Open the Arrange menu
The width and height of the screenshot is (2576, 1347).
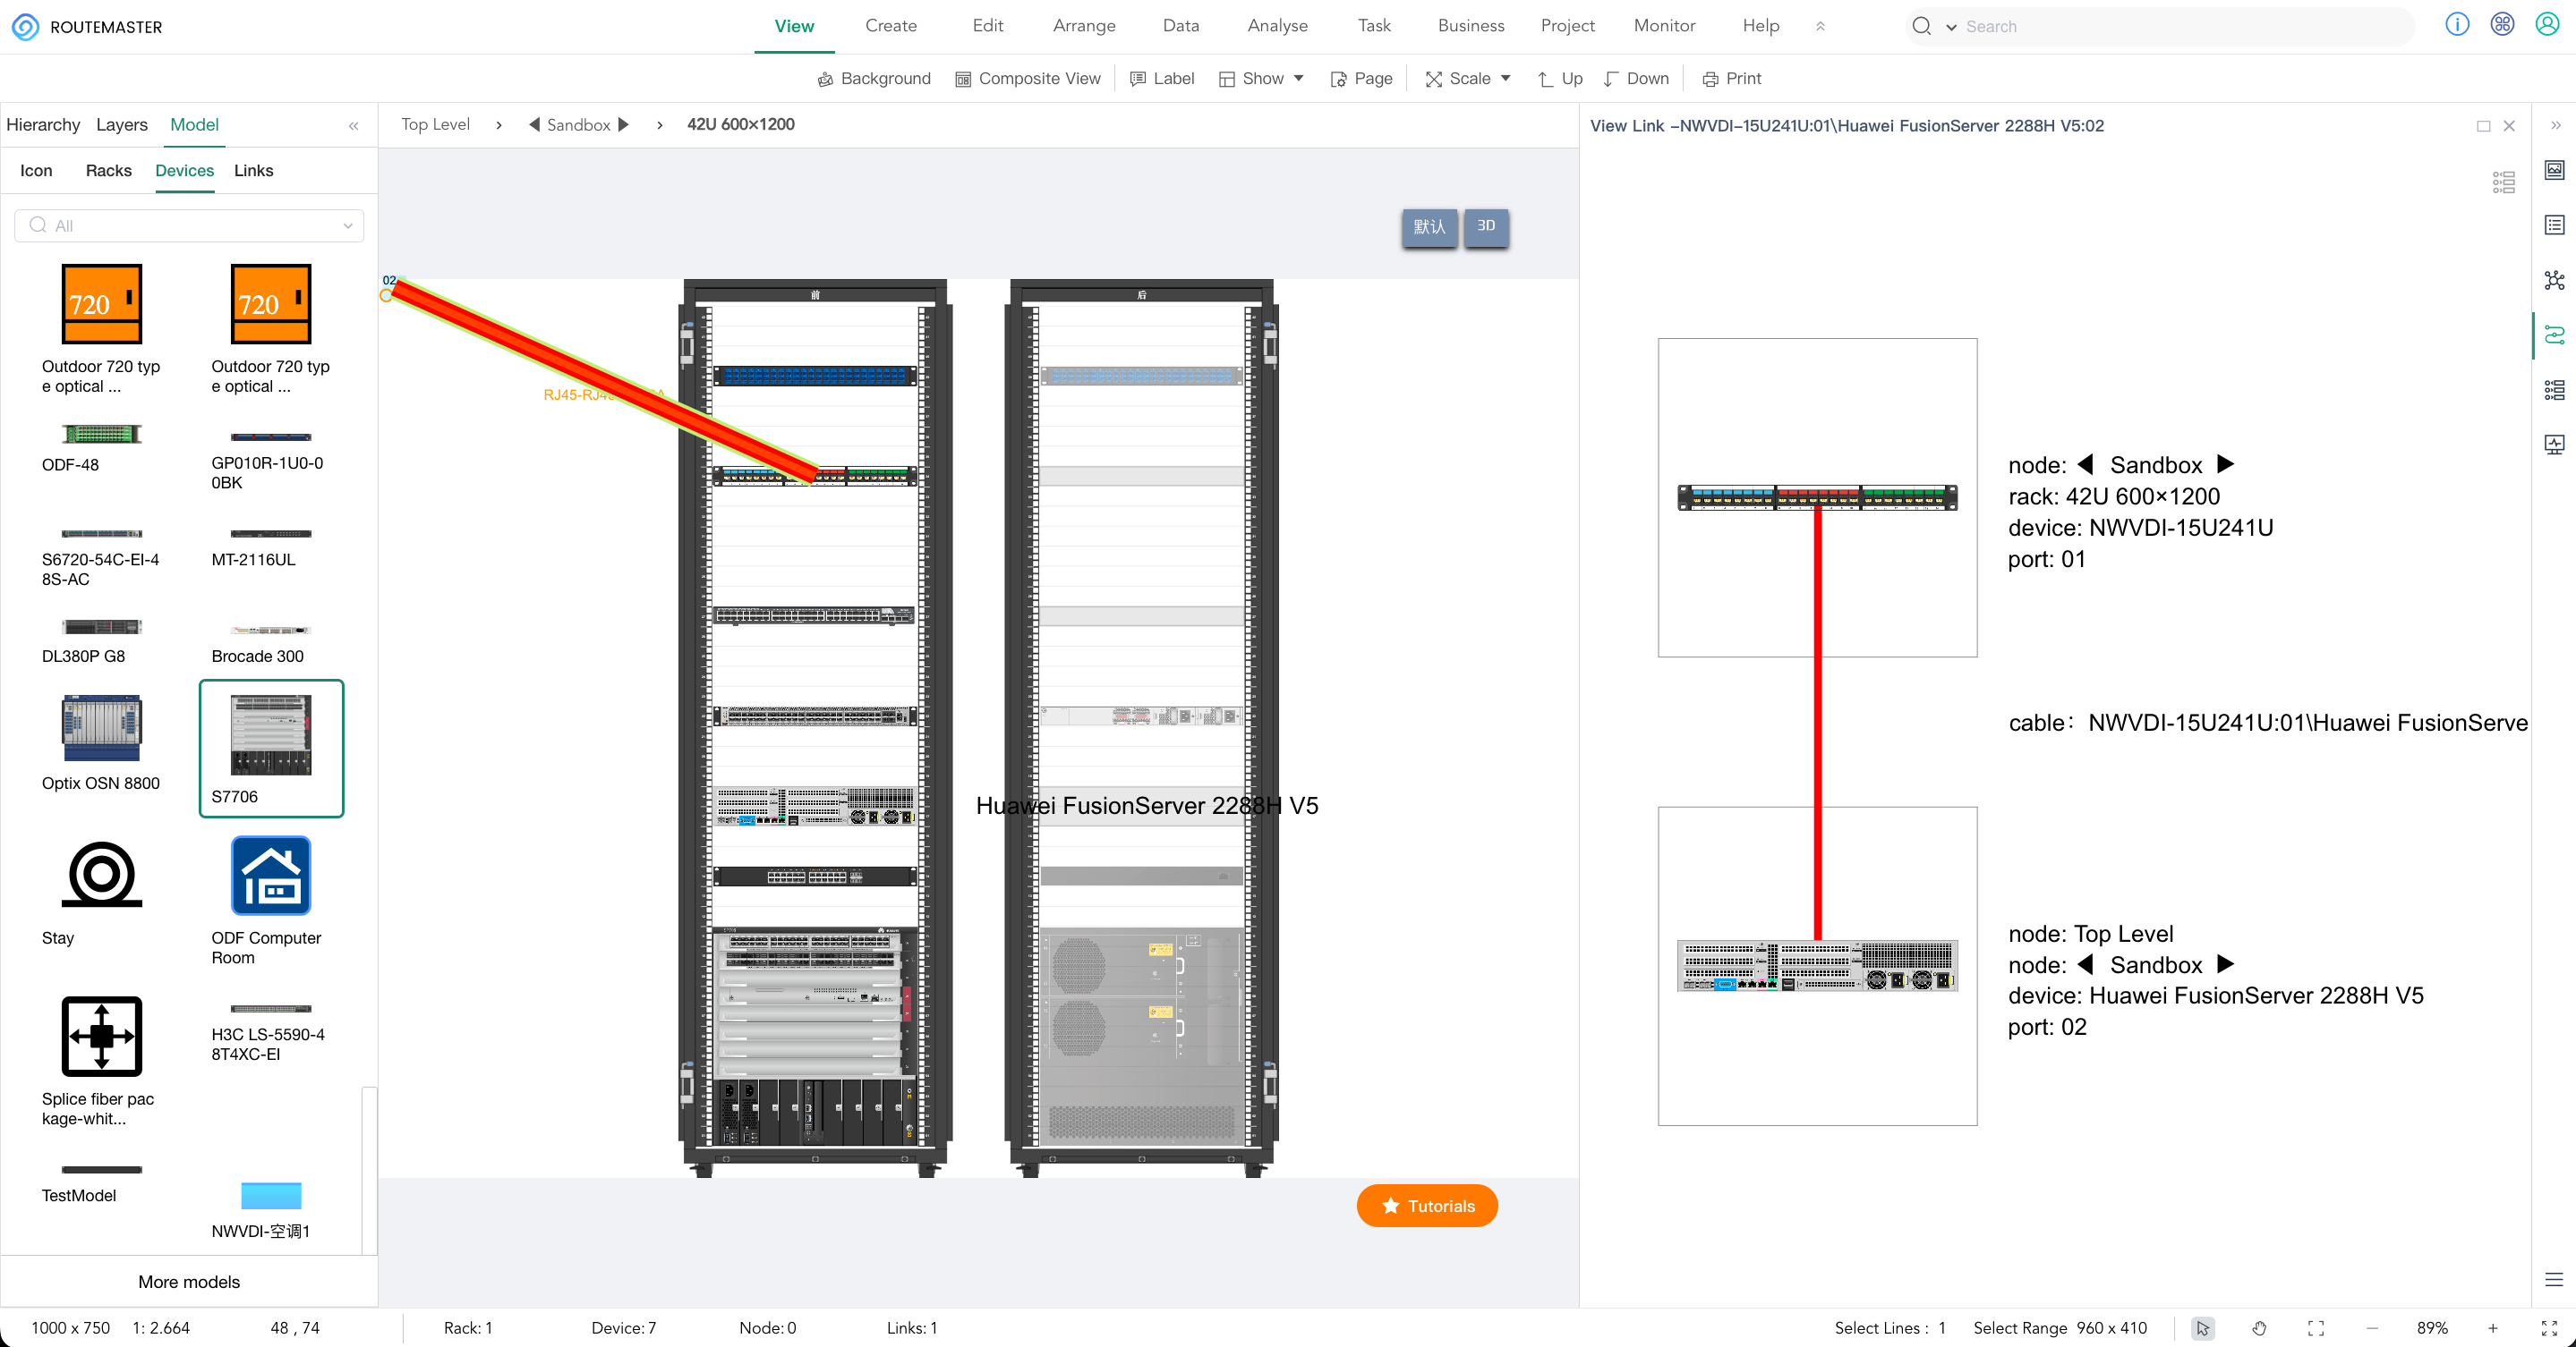tap(1084, 26)
